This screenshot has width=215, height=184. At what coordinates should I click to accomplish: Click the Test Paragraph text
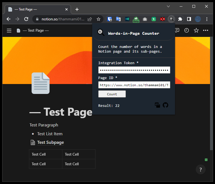pyautogui.click(x=44, y=125)
